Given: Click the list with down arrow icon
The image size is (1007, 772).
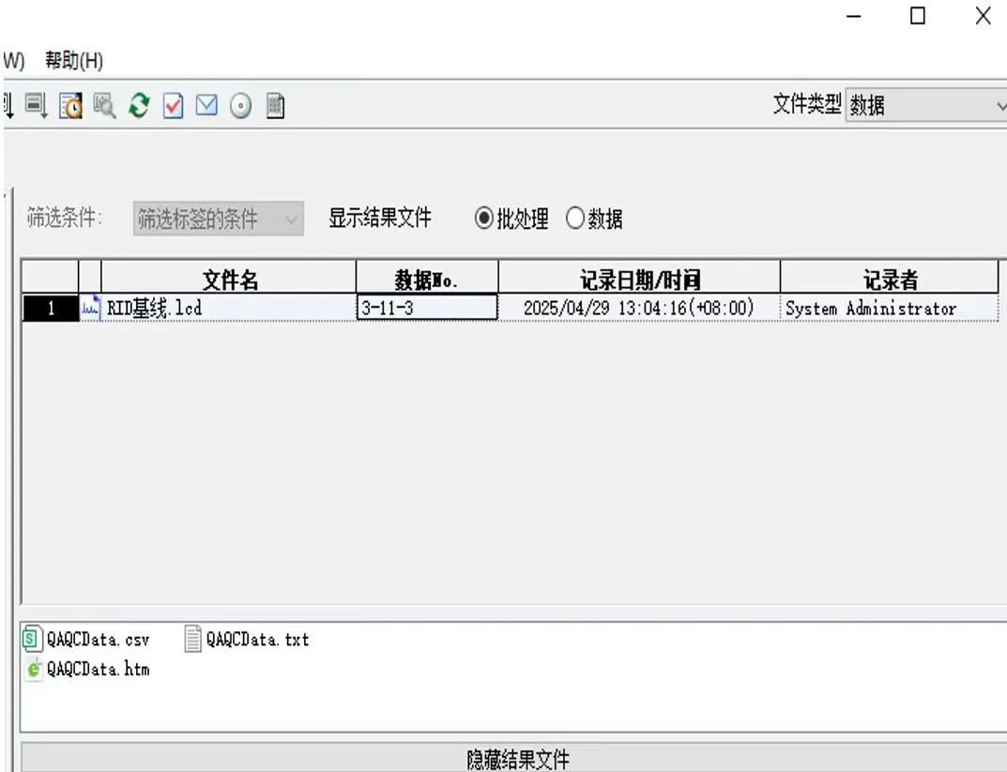Looking at the screenshot, I should pos(36,106).
